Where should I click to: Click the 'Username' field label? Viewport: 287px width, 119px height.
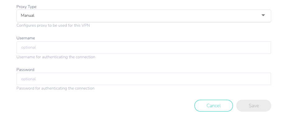[x=26, y=38]
